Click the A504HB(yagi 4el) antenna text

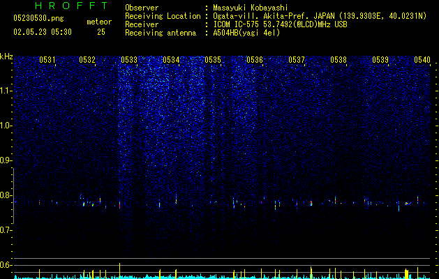click(x=246, y=33)
